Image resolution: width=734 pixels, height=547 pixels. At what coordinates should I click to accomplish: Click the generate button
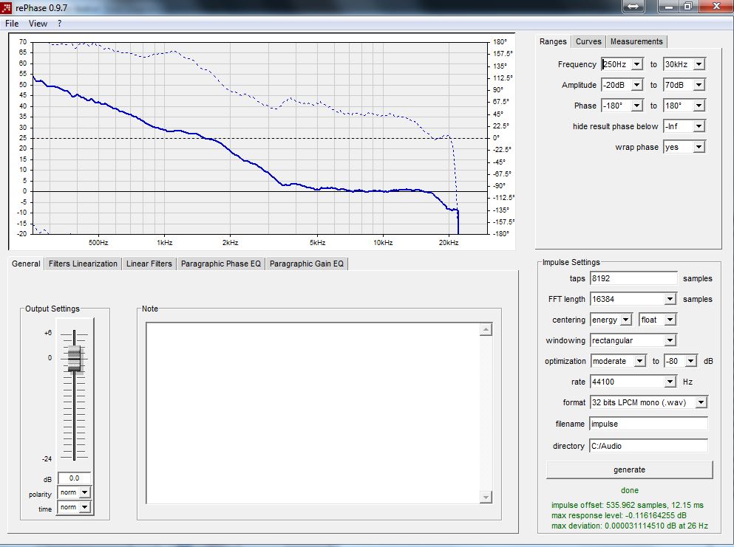coord(629,469)
